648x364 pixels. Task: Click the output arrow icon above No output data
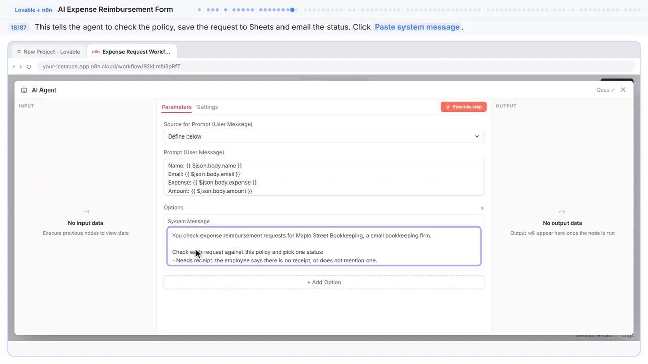pyautogui.click(x=562, y=212)
